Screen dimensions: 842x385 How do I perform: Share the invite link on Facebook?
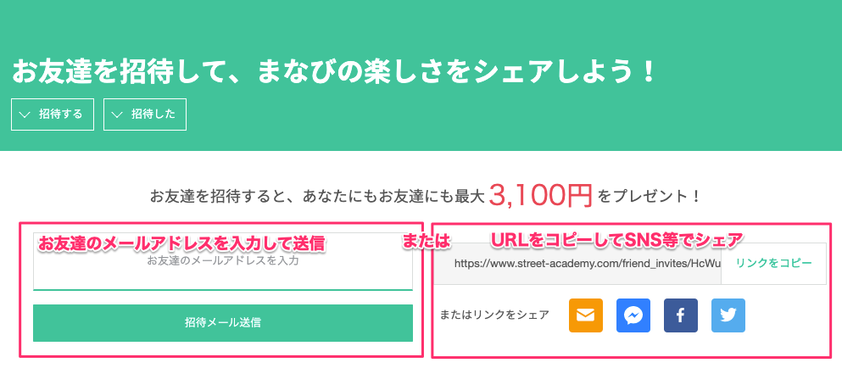coord(681,315)
